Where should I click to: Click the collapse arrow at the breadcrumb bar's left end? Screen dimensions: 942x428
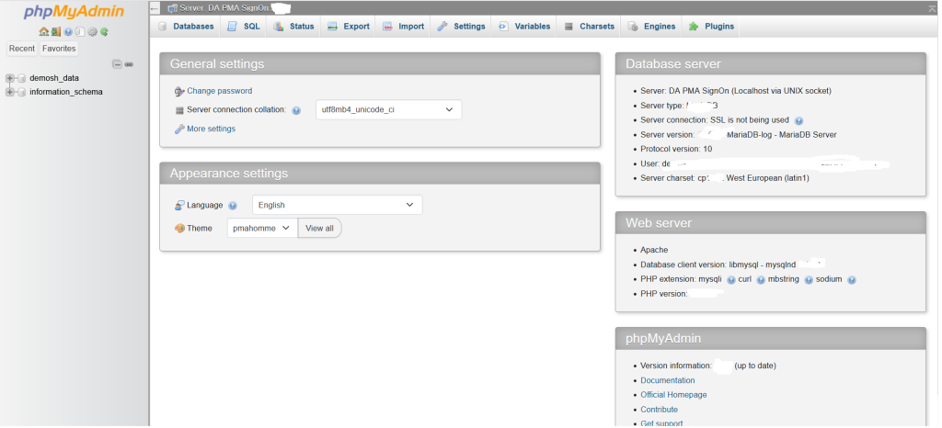coord(155,8)
